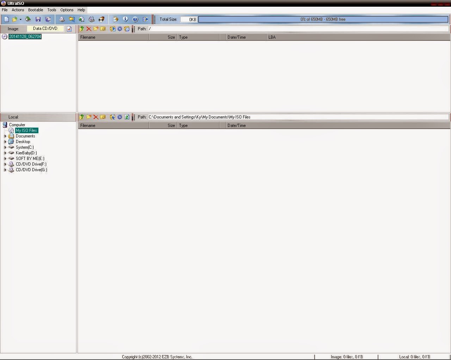This screenshot has width=451, height=360.
Task: Select the My ISO Files tree entry
Action: point(26,130)
